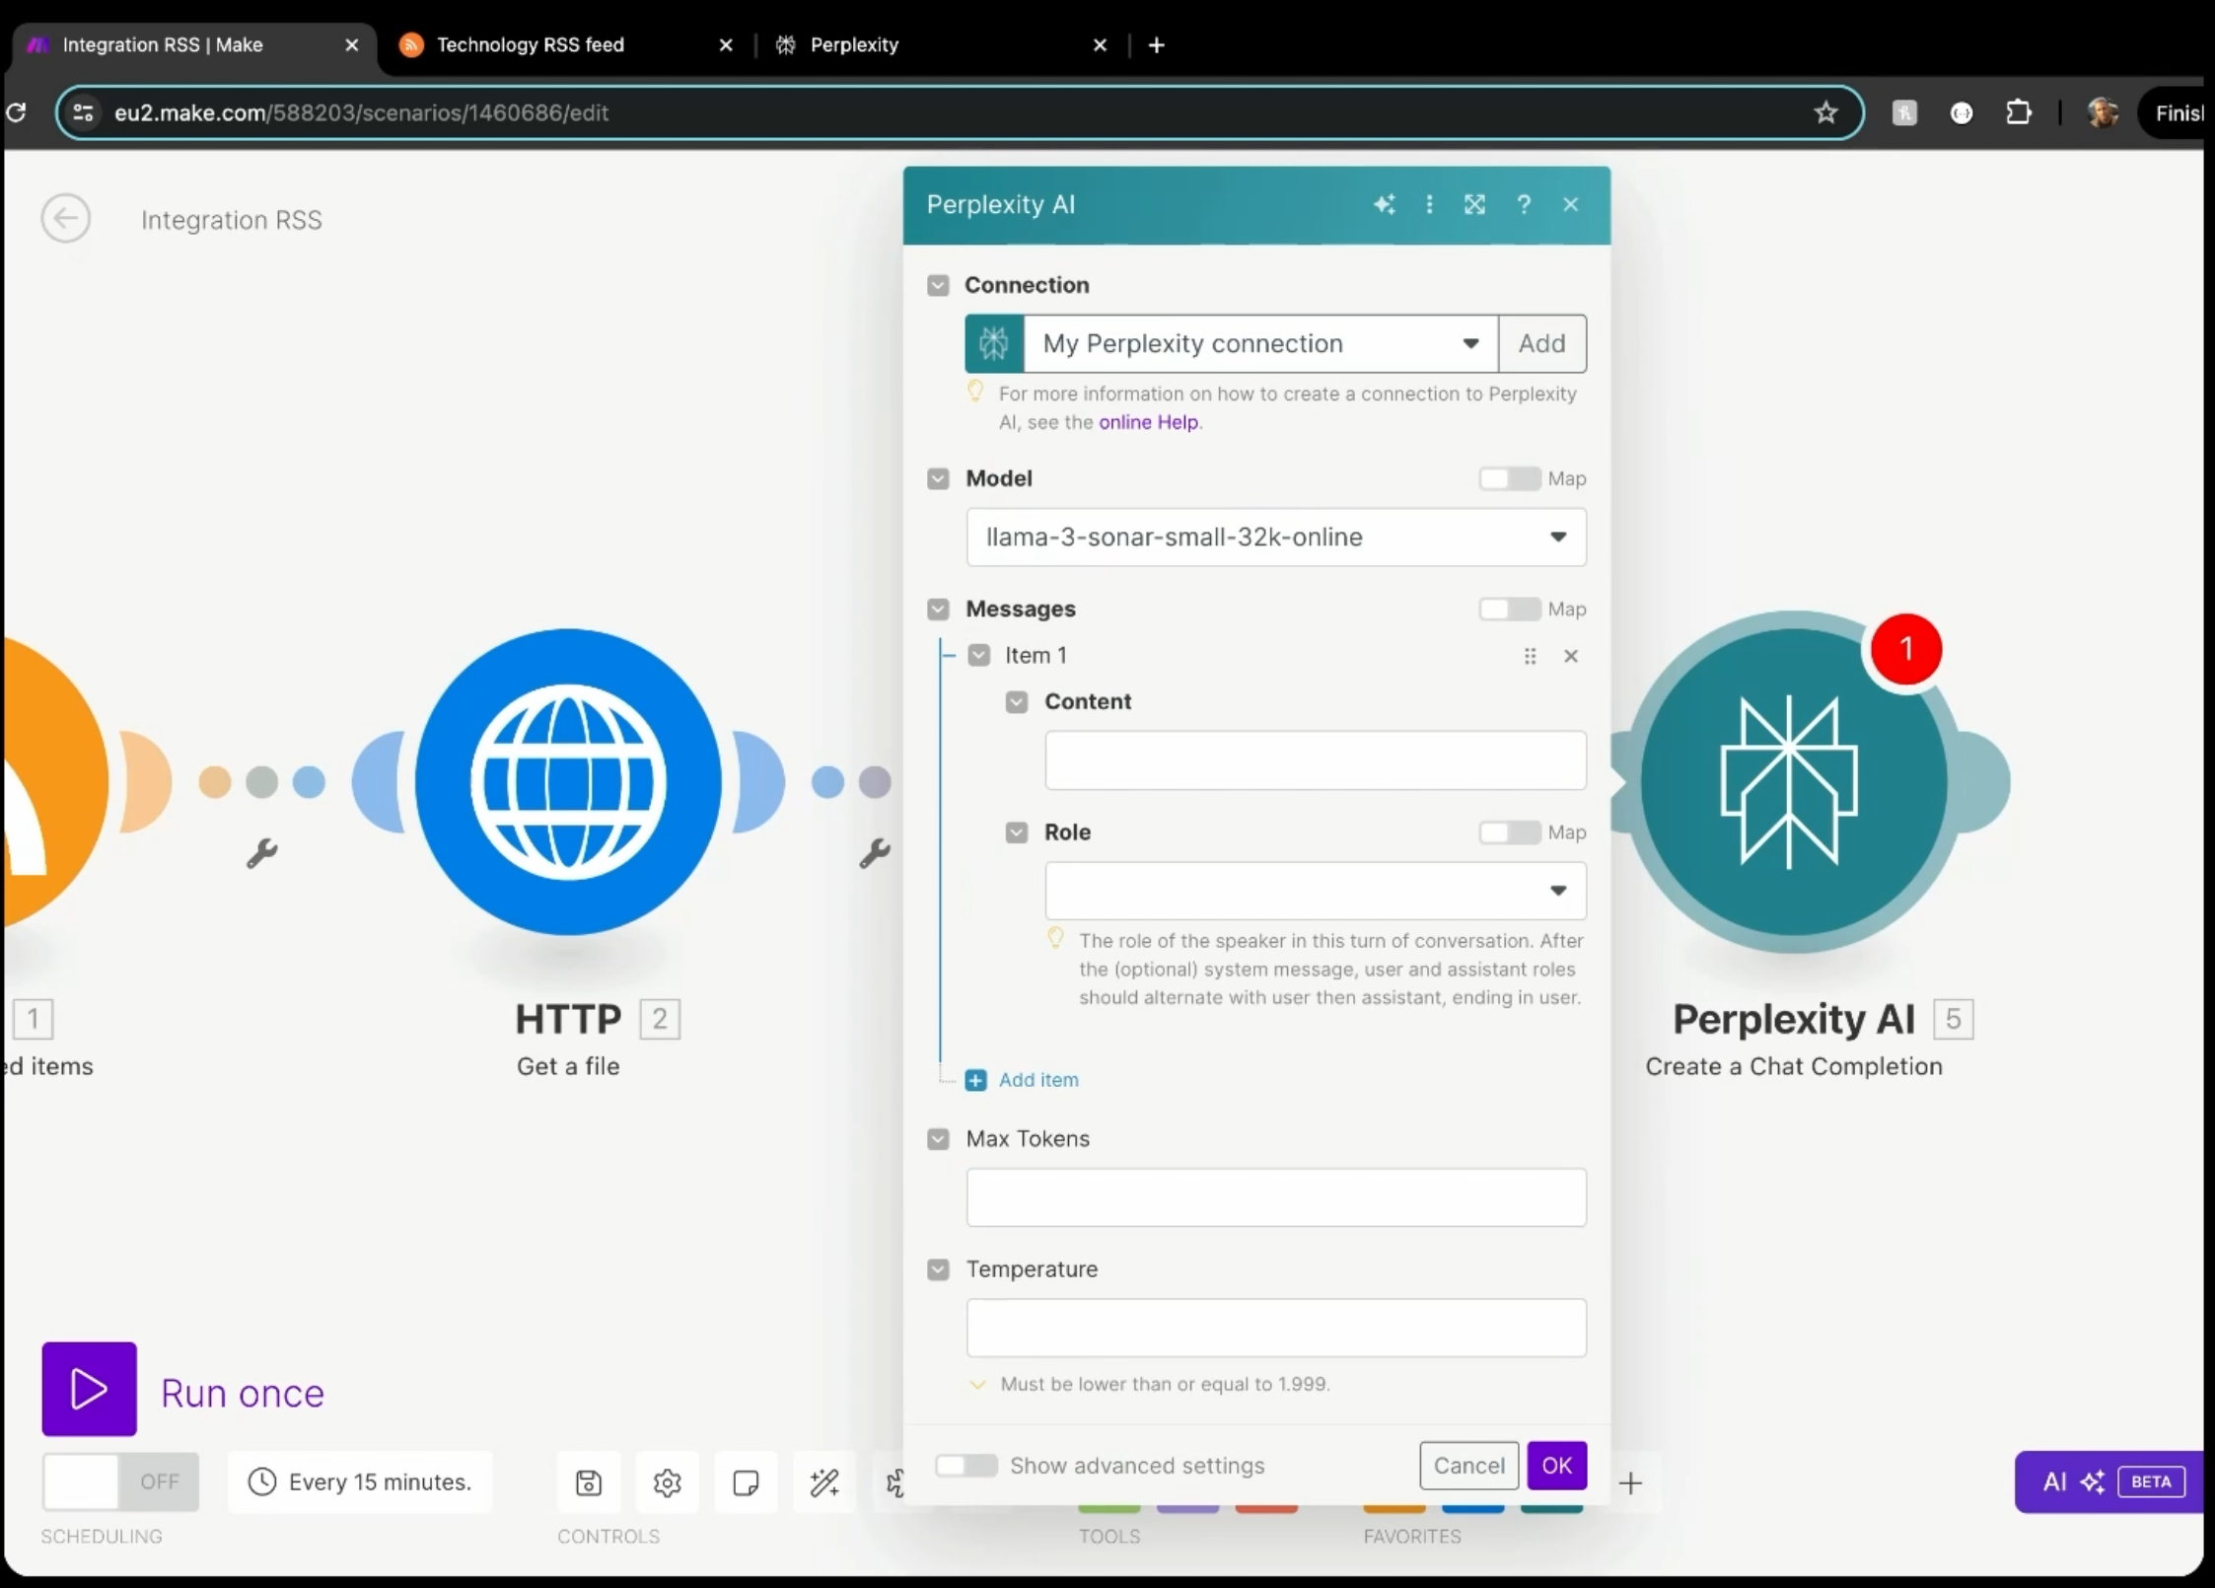Viewport: 2215px width, 1588px height.
Task: Expand the Perplexity AI panel to fullscreen
Action: pyautogui.click(x=1474, y=204)
